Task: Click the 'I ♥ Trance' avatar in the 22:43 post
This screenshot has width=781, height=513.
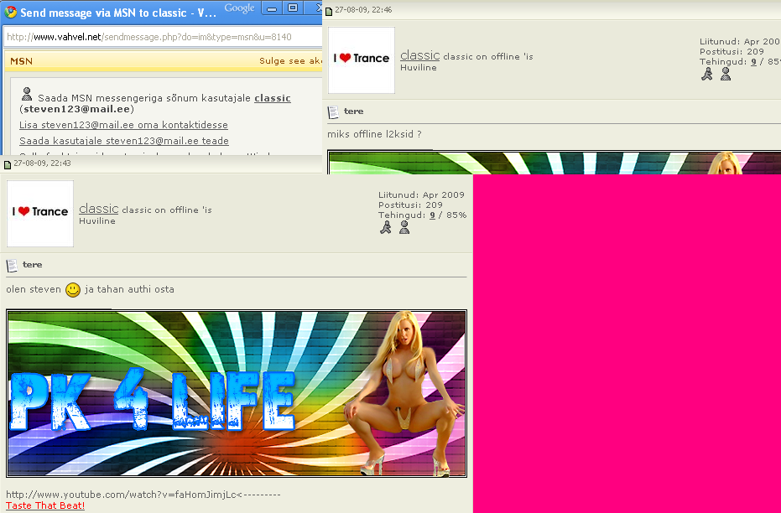Action: pos(40,213)
